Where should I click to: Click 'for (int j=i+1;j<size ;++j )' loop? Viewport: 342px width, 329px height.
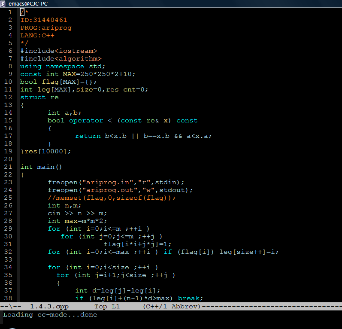(x=115, y=275)
